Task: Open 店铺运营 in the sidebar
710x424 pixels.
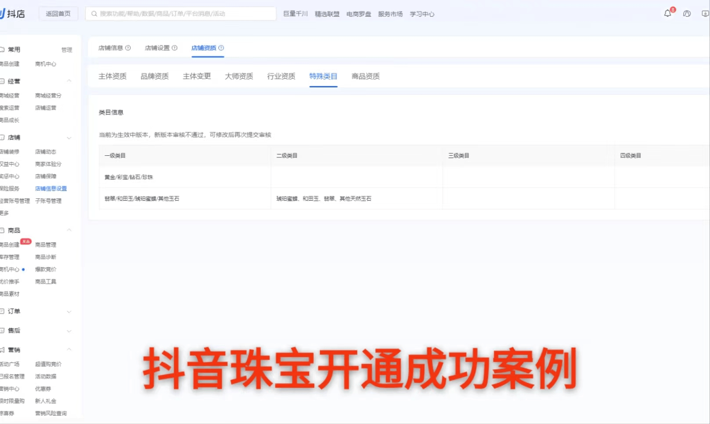Action: [46, 108]
